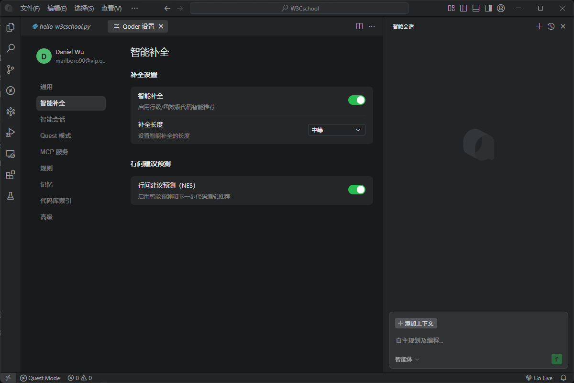Open the Testing flask icon
574x383 pixels.
point(10,196)
